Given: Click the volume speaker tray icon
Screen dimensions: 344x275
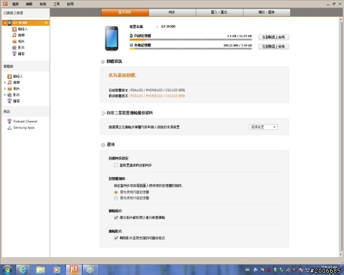Looking at the screenshot, I should pos(295,270).
